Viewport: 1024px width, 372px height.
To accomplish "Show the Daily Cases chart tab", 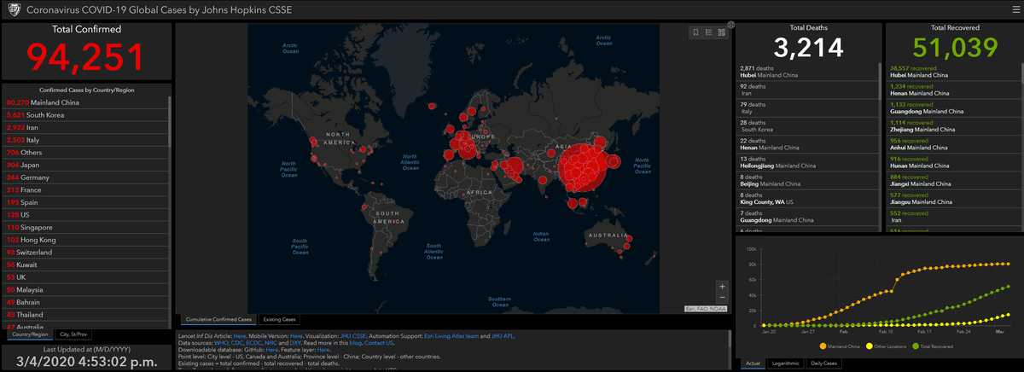I will coord(823,363).
